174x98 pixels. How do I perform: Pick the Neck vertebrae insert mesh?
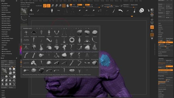pyautogui.click(x=64, y=41)
